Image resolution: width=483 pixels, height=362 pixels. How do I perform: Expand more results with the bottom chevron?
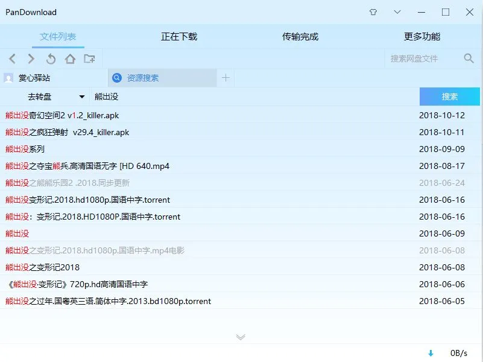click(x=241, y=337)
